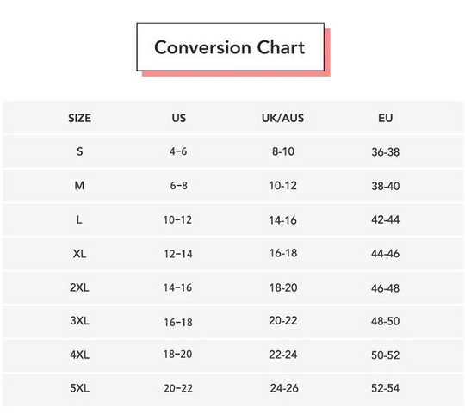Click the UK/AUS column header
Viewport: 465px width, 420px height.
tap(283, 118)
